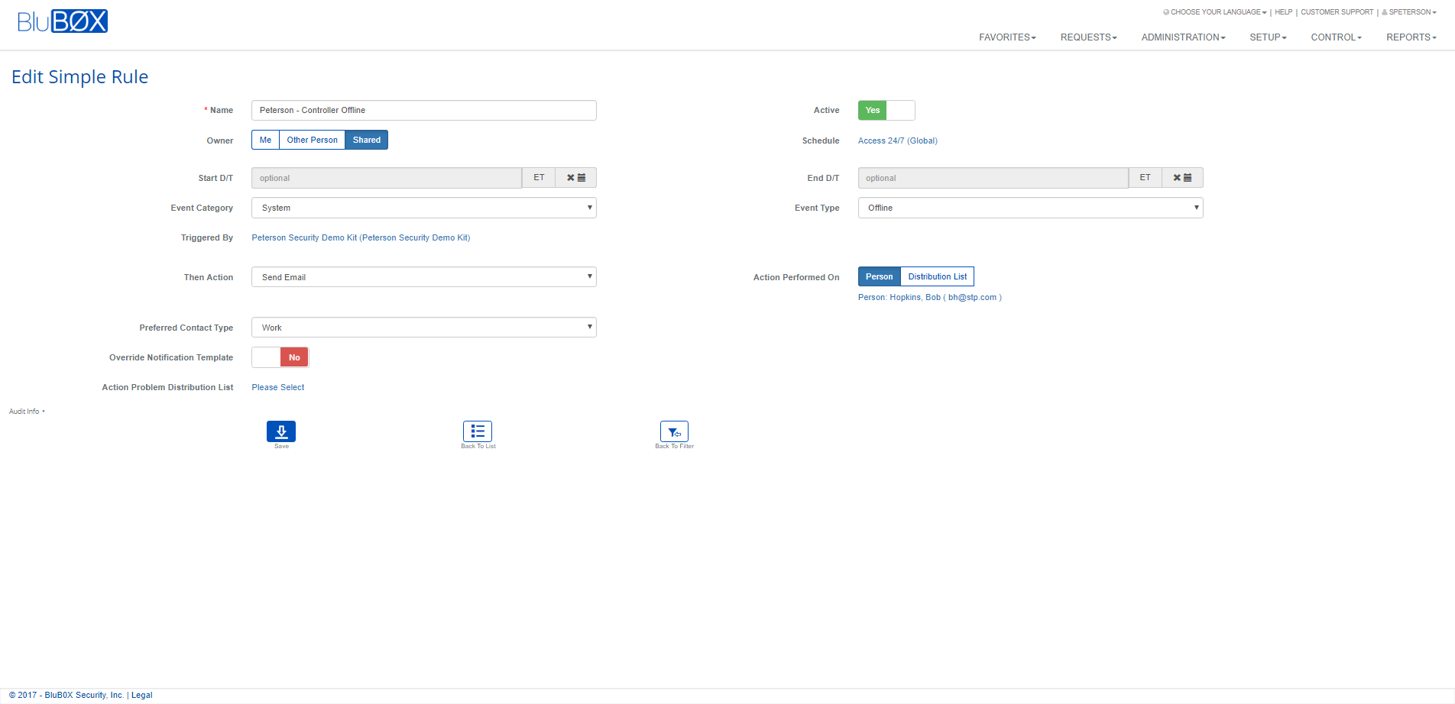Open the Start D/T calendar picker icon
The width and height of the screenshot is (1455, 704).
[582, 178]
